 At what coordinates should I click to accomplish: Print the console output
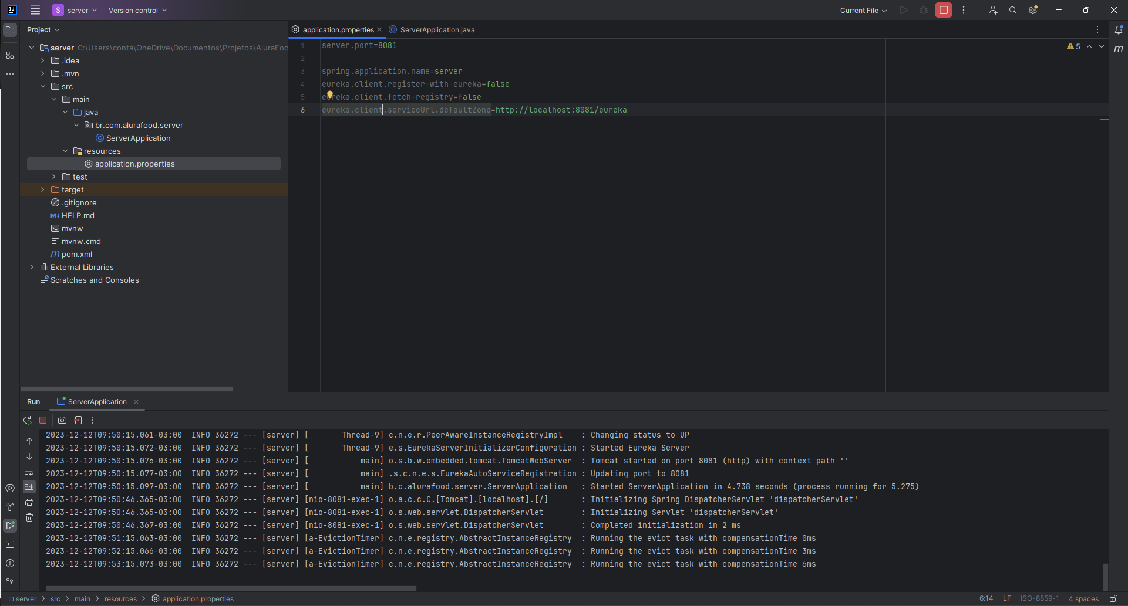click(29, 502)
